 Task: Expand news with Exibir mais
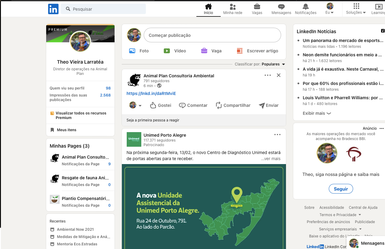click(317, 113)
